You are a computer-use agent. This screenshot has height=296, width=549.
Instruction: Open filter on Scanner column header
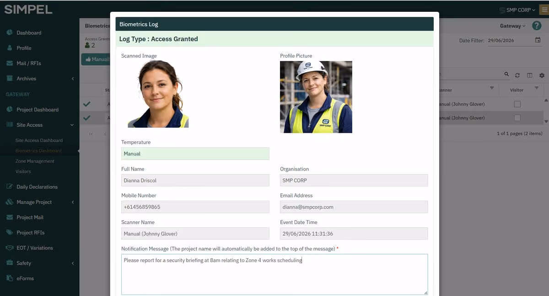(x=492, y=88)
